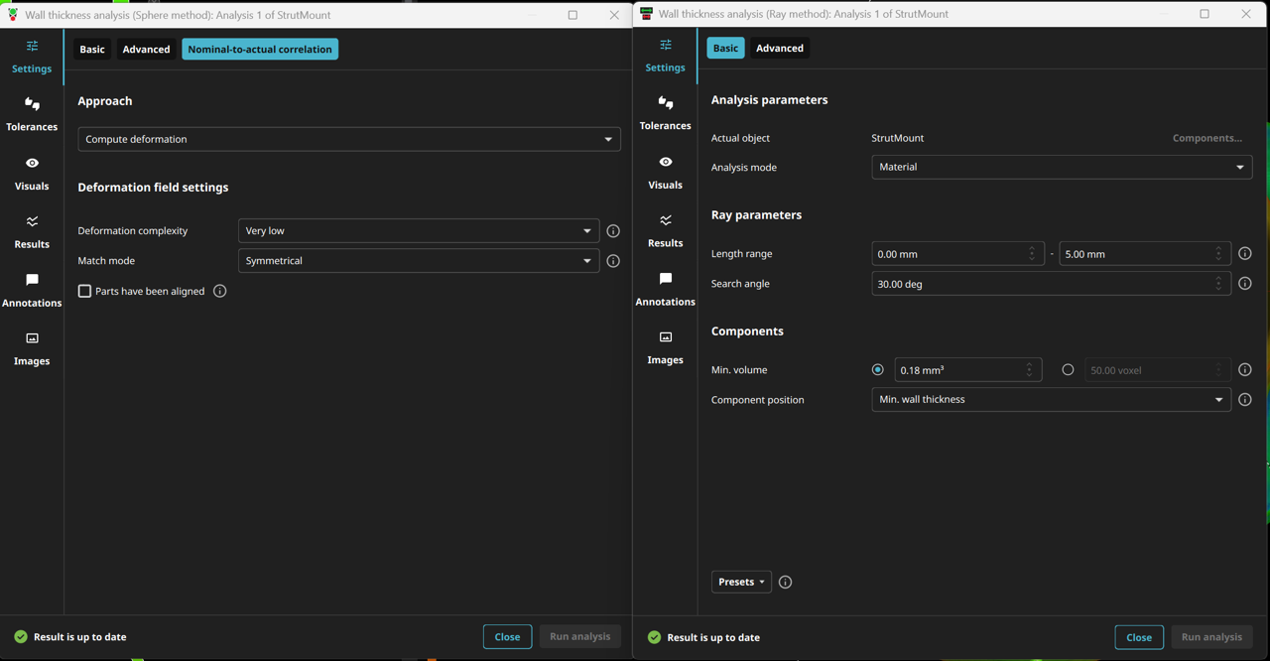
Task: Select the Min. volume voxel radio button
Action: click(x=1068, y=370)
